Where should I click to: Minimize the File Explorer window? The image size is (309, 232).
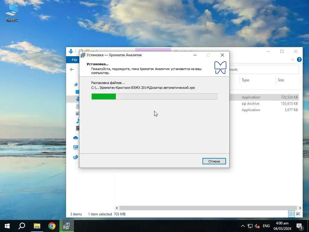pos(268,51)
